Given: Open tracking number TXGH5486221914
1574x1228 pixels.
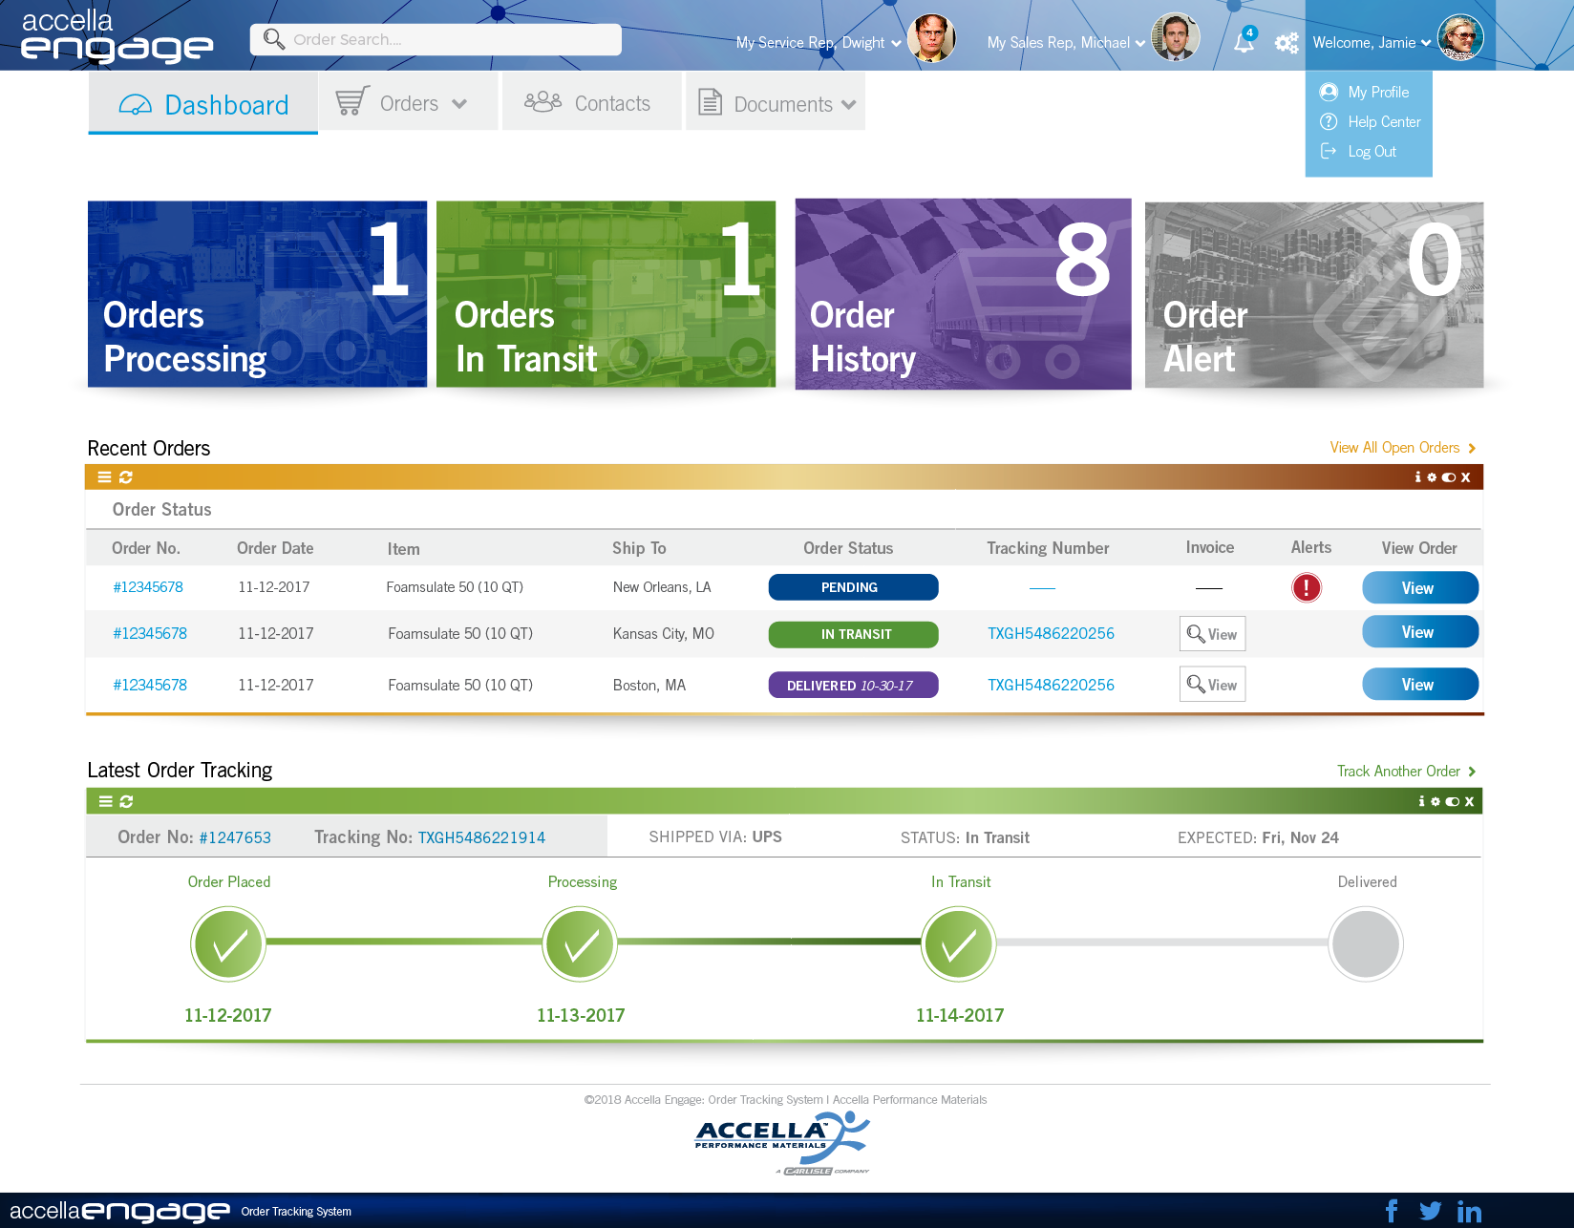Looking at the screenshot, I should 481,837.
